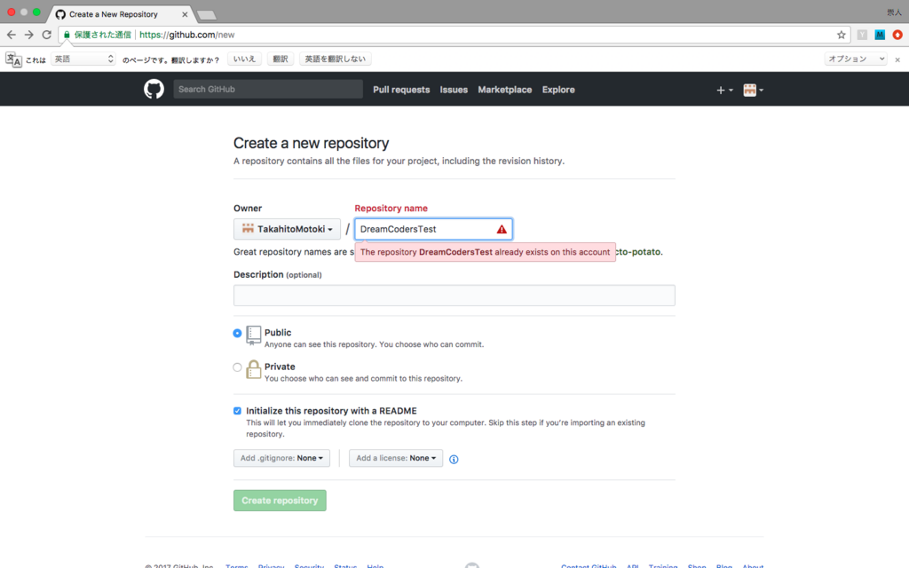This screenshot has height=568, width=909.
Task: Click the gray Y extension icon
Action: (x=862, y=35)
